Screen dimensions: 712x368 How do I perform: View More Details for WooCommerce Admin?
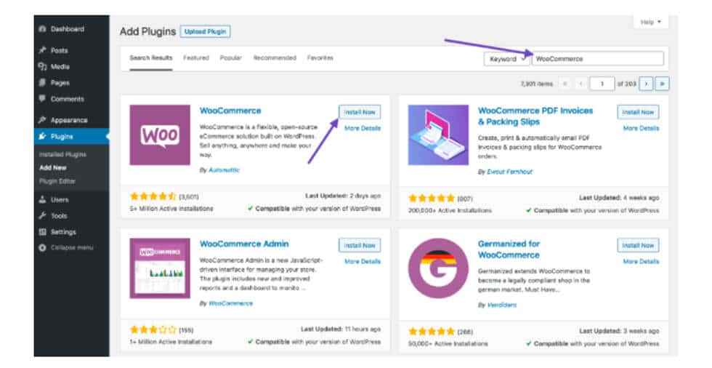(363, 262)
